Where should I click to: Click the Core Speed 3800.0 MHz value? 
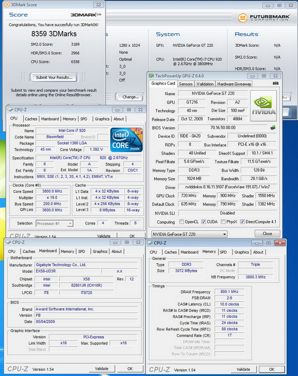click(52, 191)
